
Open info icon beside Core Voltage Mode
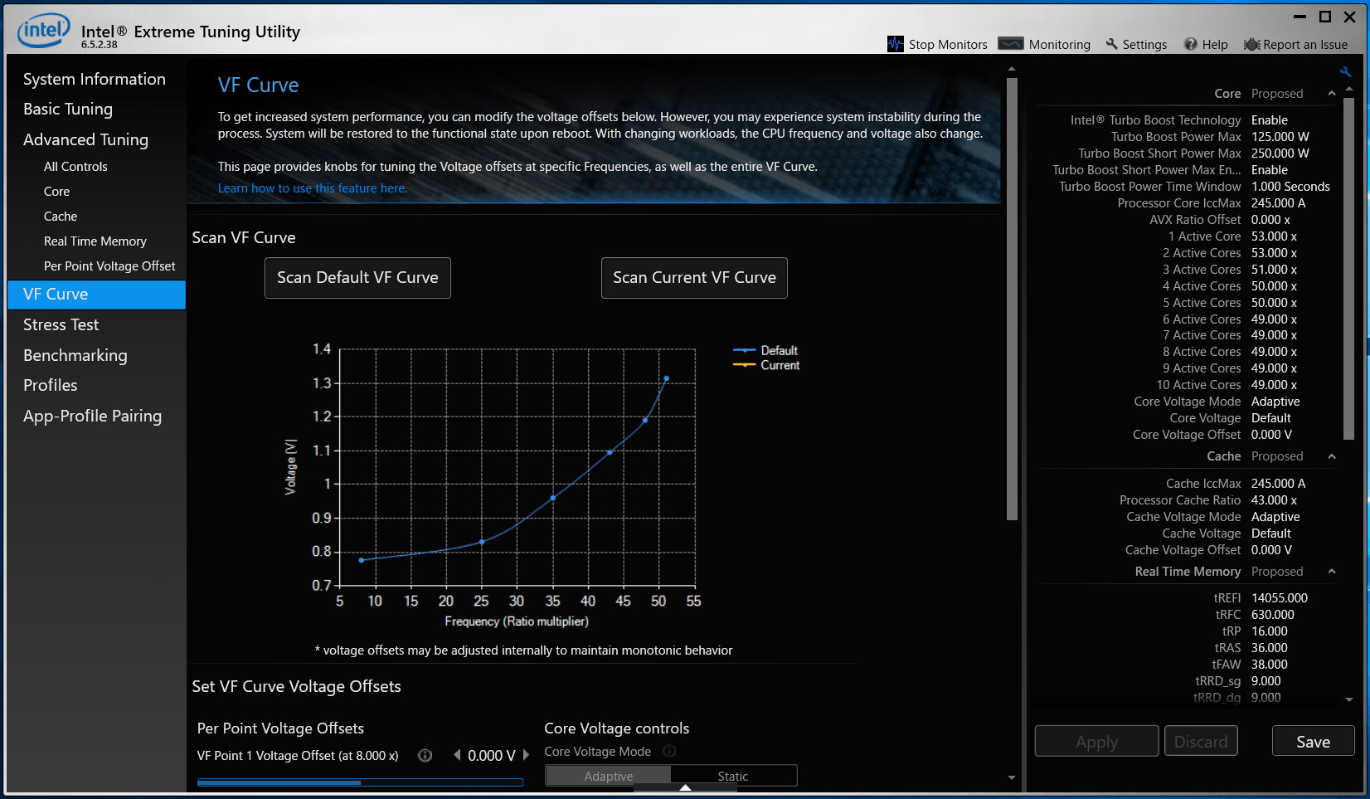(669, 751)
